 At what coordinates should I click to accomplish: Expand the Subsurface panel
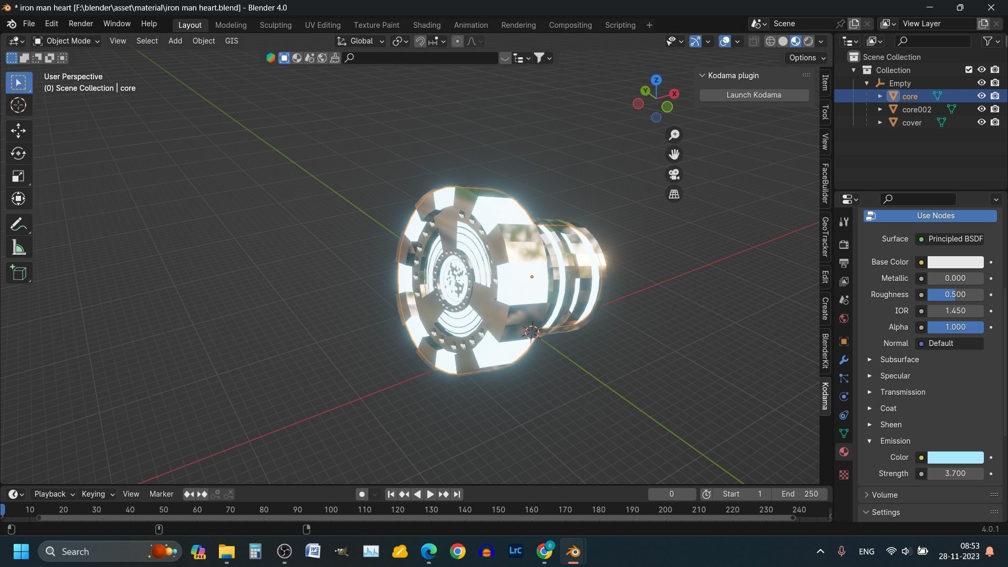[x=899, y=360]
